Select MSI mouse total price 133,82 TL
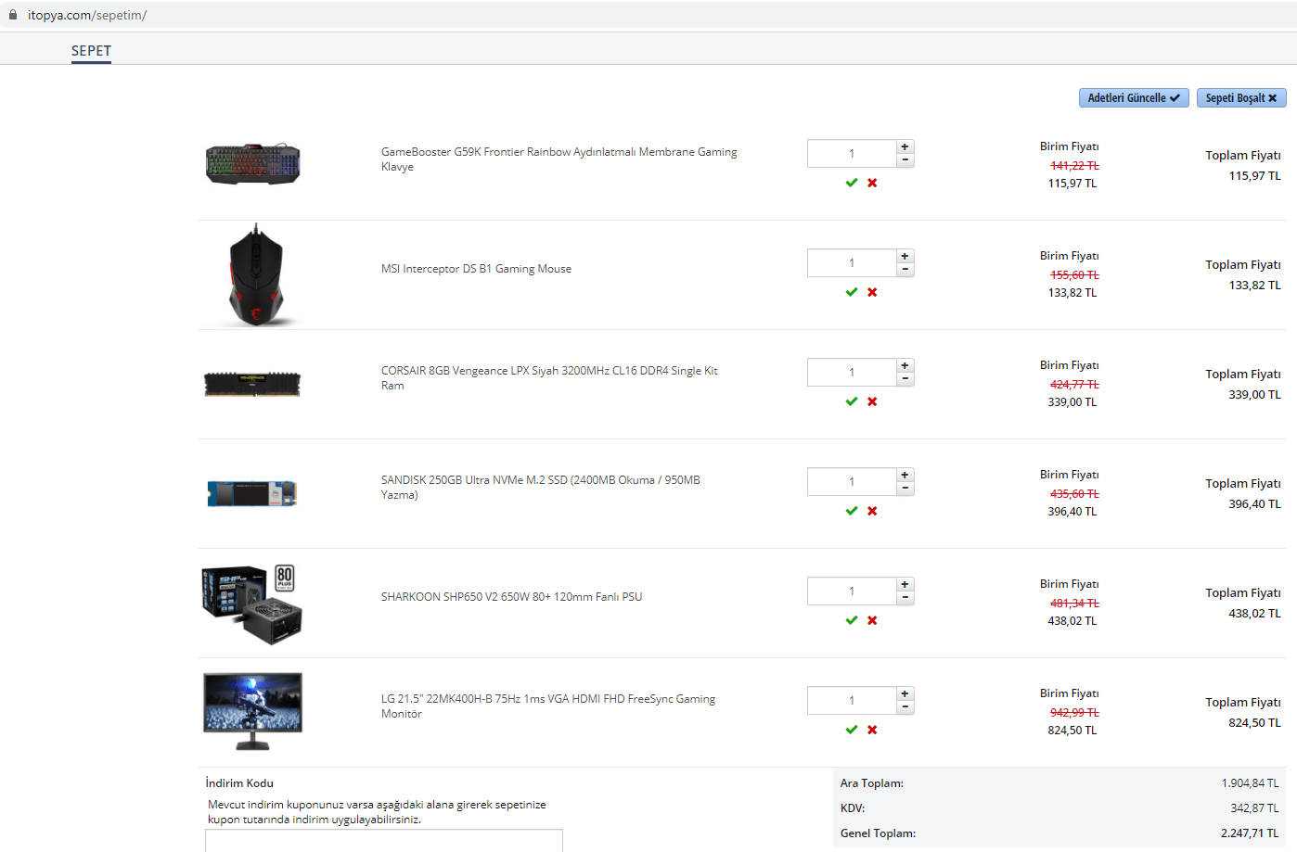 point(1254,286)
